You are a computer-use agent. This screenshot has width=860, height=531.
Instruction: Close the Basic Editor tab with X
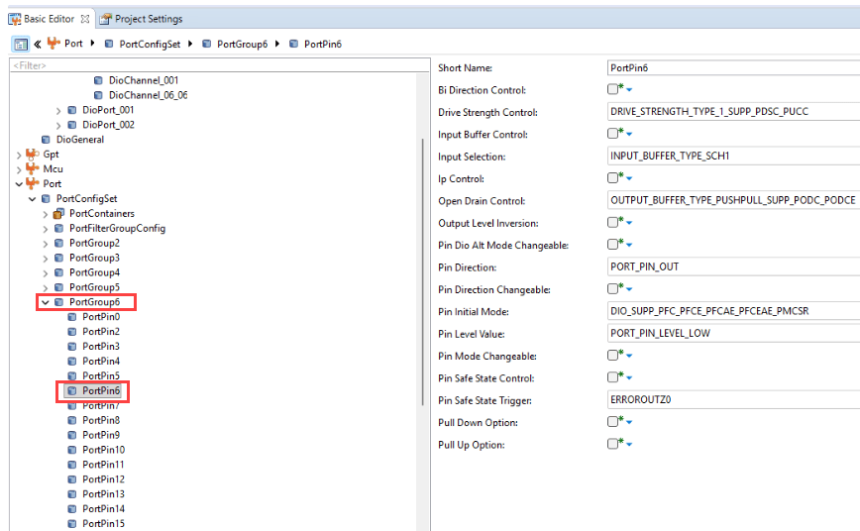(85, 19)
